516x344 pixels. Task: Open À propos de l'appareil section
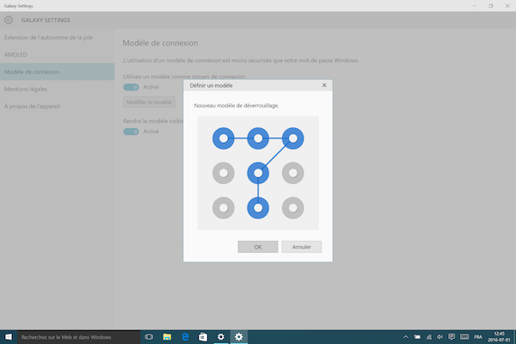click(x=58, y=106)
